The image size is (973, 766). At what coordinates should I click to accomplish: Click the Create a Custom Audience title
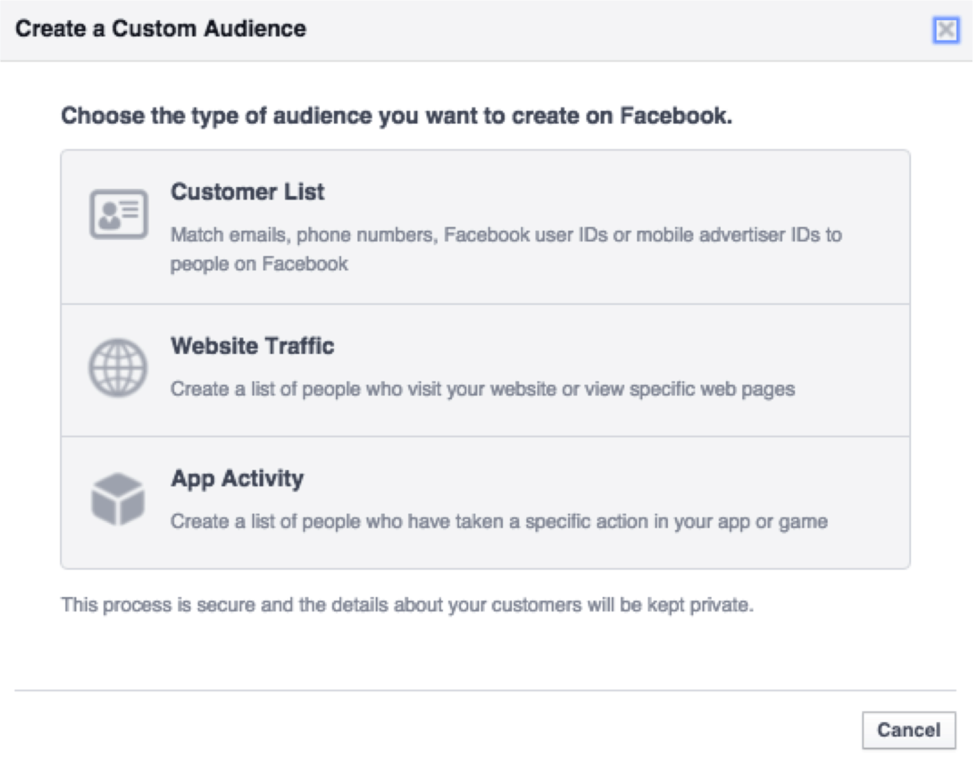[x=161, y=28]
